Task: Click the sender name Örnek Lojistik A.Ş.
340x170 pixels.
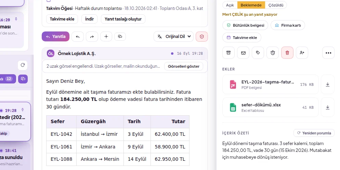Action: [x=77, y=54]
